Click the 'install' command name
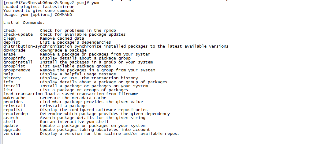The image size is (325, 144). [12, 86]
